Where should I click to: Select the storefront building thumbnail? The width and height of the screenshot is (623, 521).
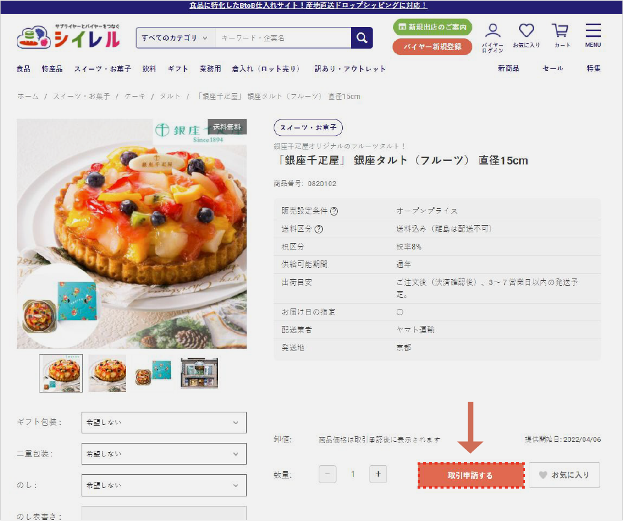199,373
